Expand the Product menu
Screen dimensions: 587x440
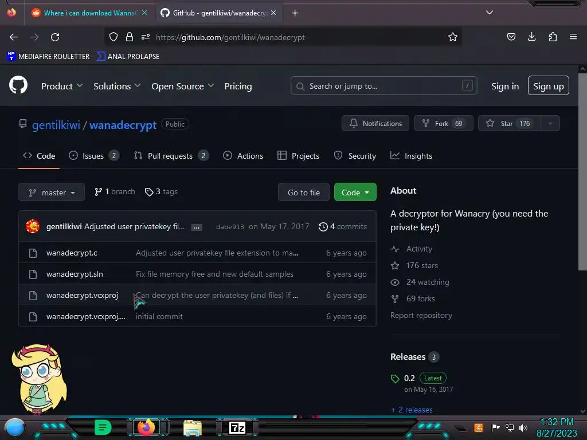[62, 86]
